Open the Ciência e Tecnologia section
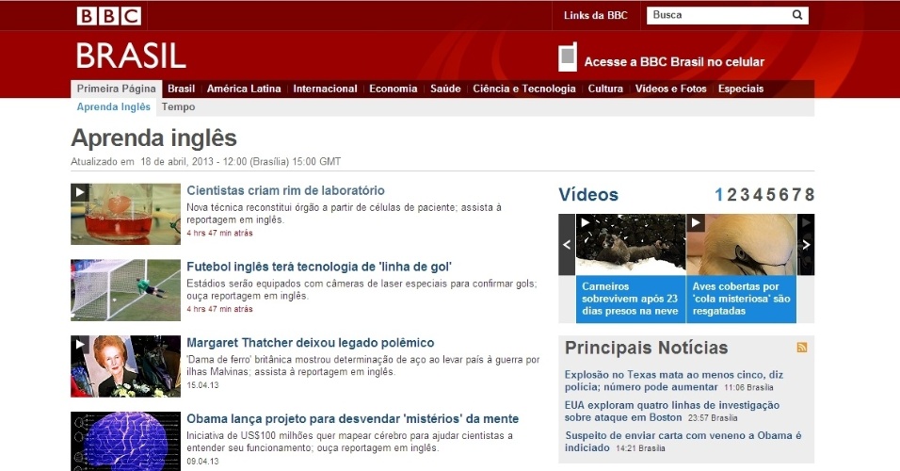 tap(524, 89)
